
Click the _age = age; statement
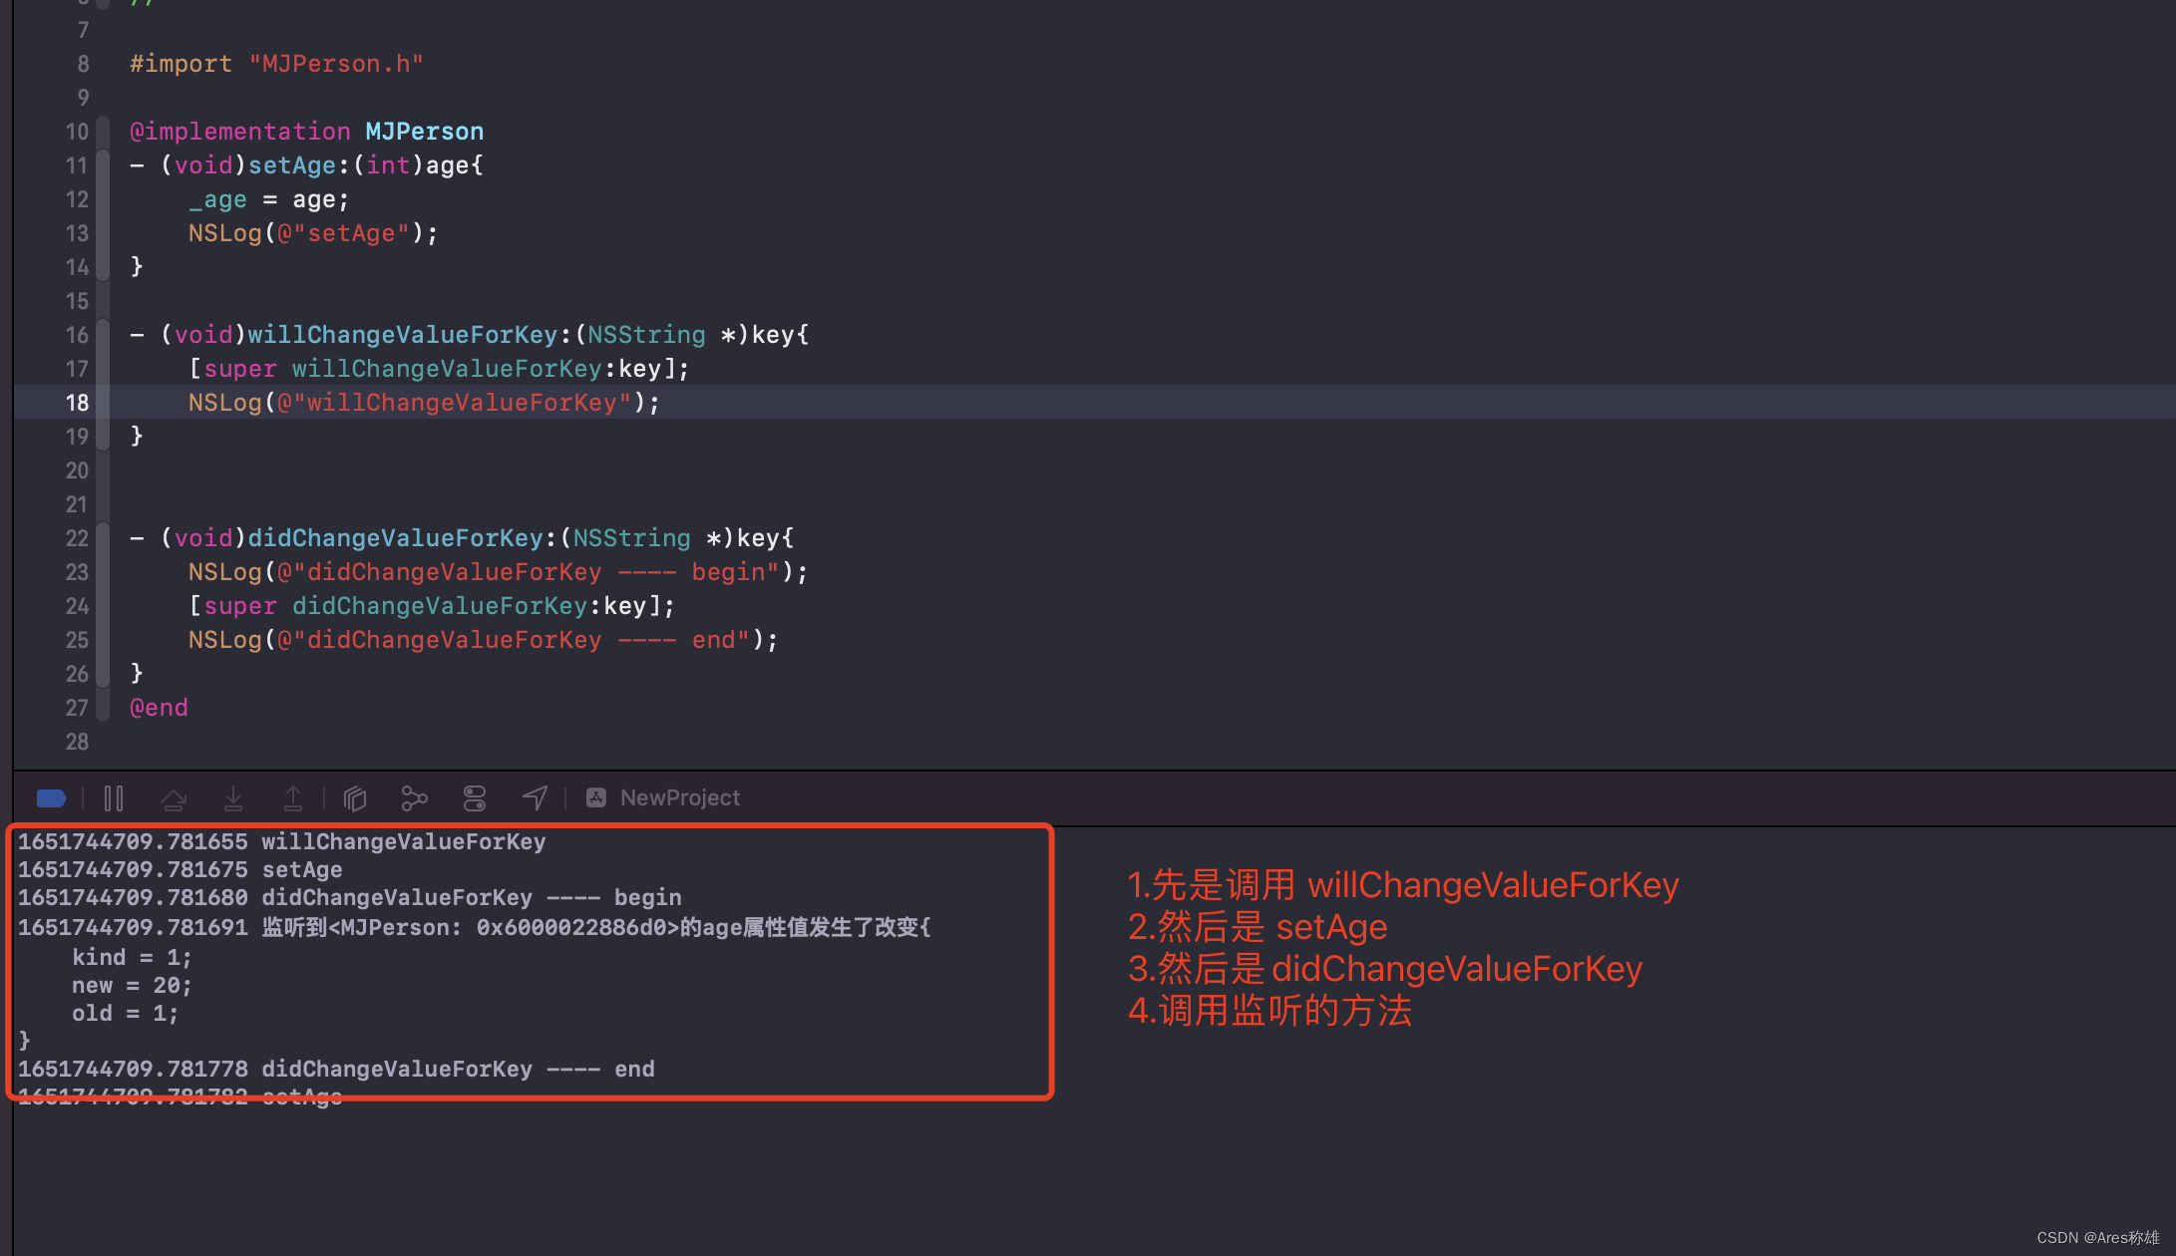pos(269,199)
